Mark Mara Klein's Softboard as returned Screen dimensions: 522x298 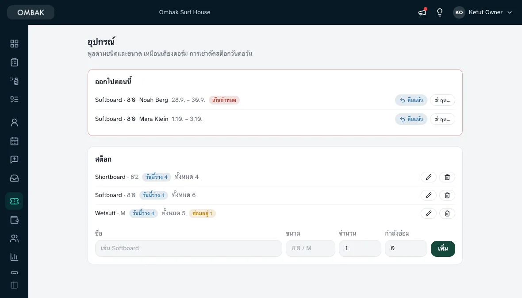click(411, 119)
